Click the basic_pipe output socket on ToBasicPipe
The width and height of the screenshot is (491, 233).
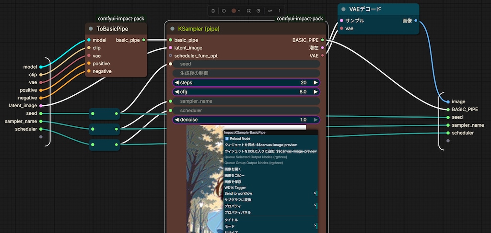pos(143,40)
